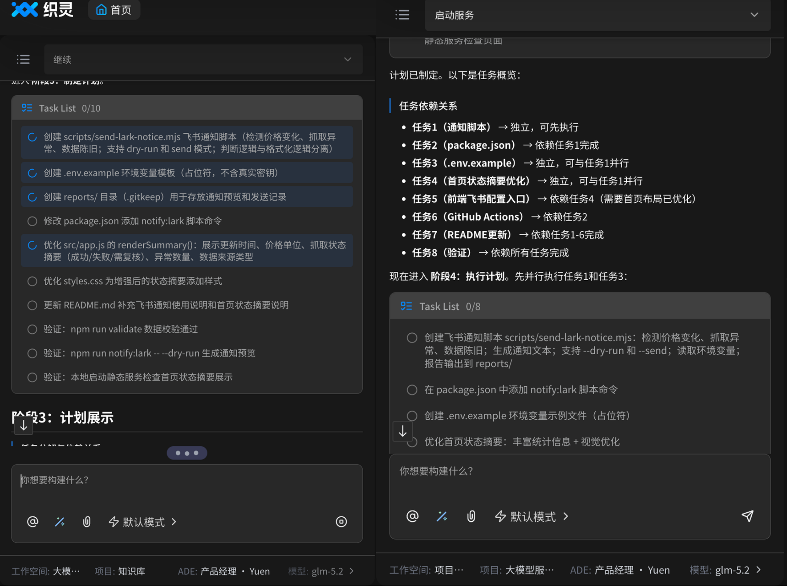Open the conversation list icon in right panel
787x587 pixels.
click(x=402, y=15)
